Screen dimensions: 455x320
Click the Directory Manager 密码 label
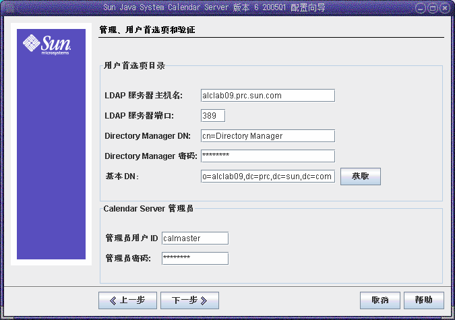(151, 156)
